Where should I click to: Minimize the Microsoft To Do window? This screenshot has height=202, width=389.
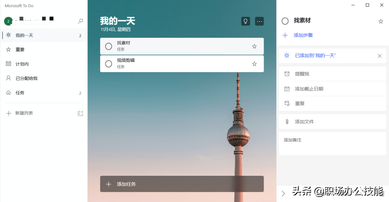[353, 5]
